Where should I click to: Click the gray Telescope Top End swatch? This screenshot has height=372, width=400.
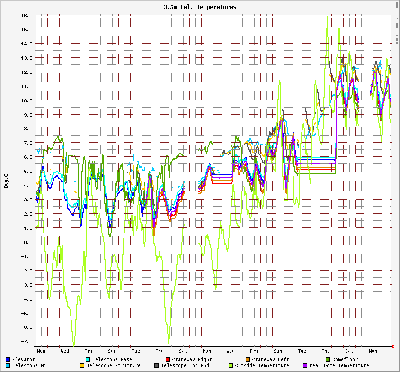(x=156, y=366)
